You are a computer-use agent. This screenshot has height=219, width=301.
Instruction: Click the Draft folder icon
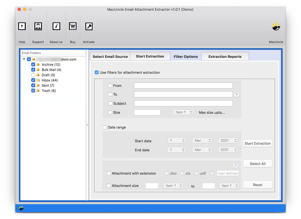coord(38,75)
